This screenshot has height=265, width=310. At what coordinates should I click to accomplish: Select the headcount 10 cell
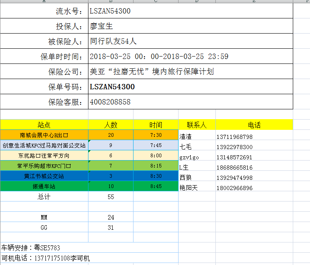pyautogui.click(x=111, y=186)
